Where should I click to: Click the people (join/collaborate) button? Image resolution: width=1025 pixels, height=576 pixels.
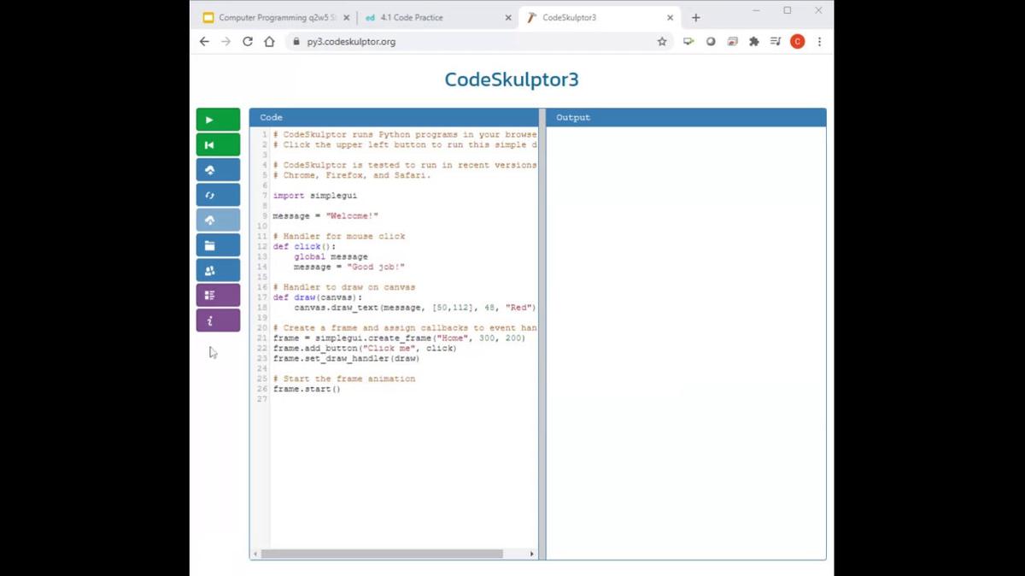(218, 270)
